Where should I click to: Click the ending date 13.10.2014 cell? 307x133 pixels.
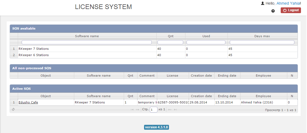227,102
